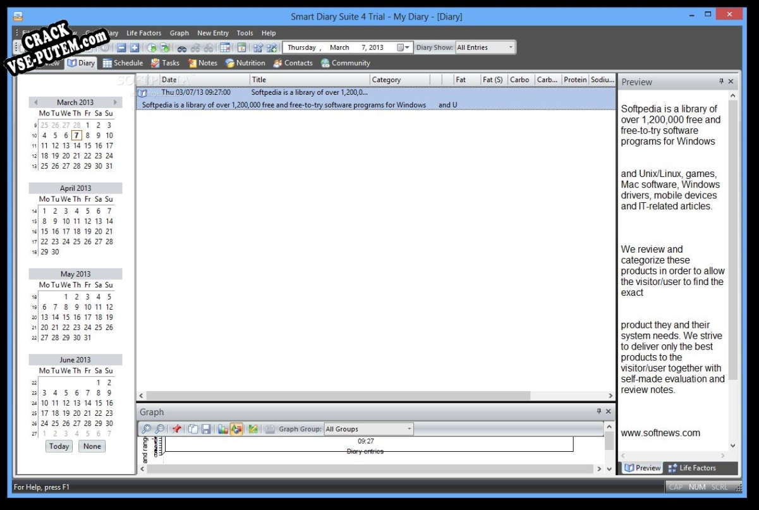Select April 15 in the calendar
Screen dimensions: 759x510
[x=44, y=231]
